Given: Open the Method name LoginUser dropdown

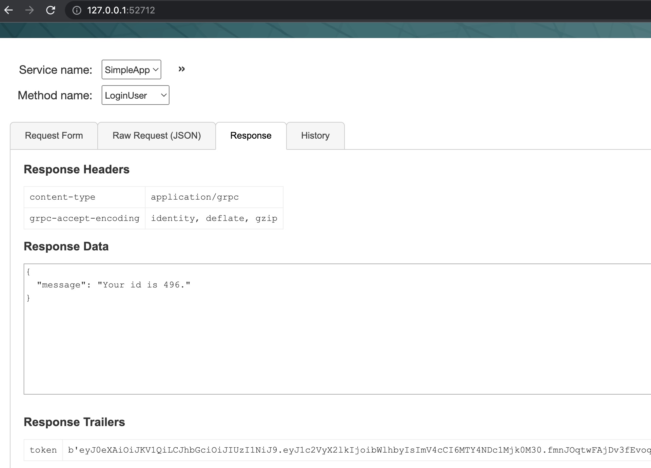Looking at the screenshot, I should click(135, 95).
